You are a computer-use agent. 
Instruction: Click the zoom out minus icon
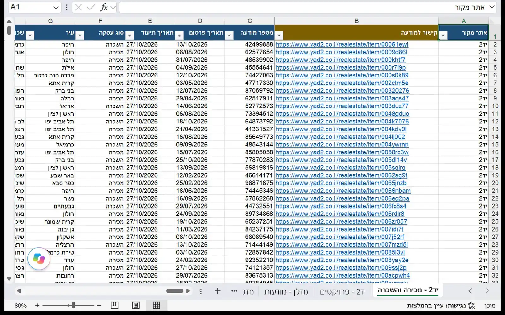click(99, 305)
